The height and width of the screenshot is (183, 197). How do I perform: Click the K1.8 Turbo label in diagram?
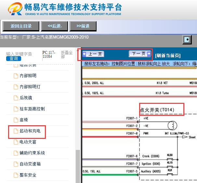tap(162, 93)
